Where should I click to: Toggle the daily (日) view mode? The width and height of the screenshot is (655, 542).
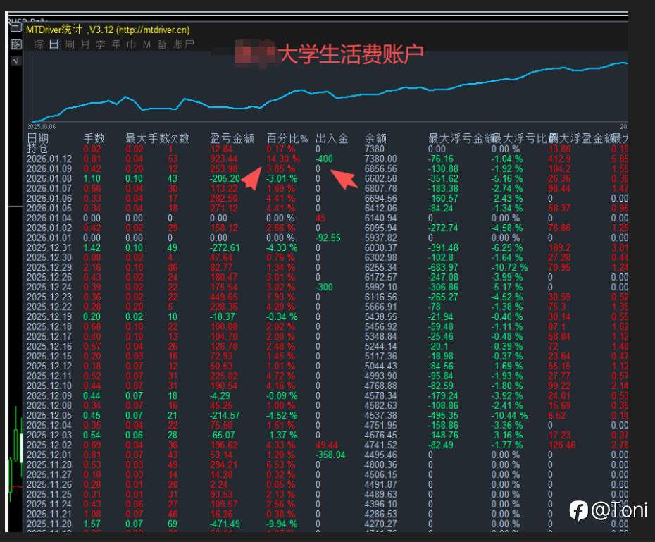pos(53,44)
